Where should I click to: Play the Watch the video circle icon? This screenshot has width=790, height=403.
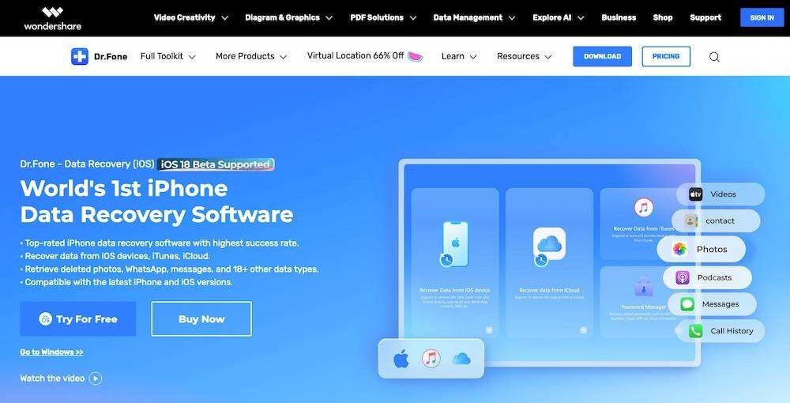click(96, 379)
